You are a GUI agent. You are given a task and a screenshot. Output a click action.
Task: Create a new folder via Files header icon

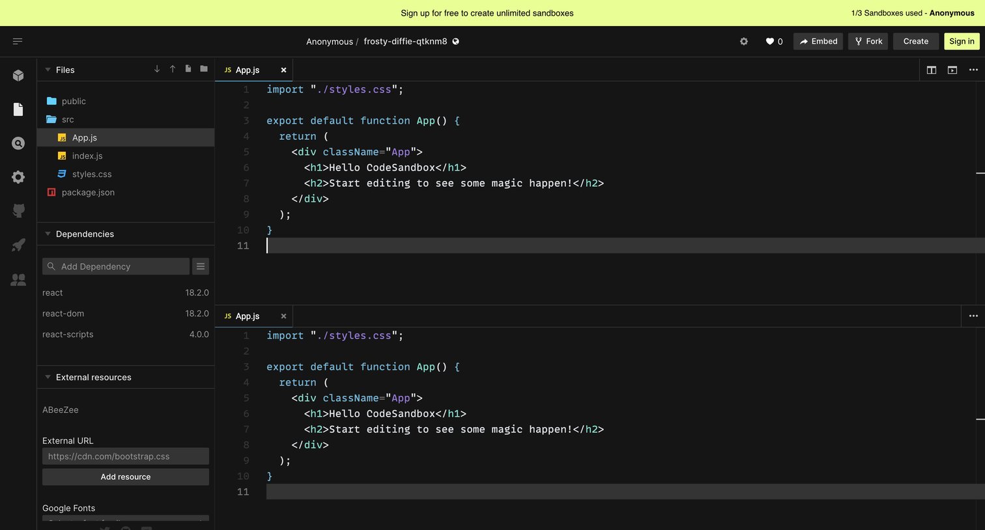[x=204, y=69]
